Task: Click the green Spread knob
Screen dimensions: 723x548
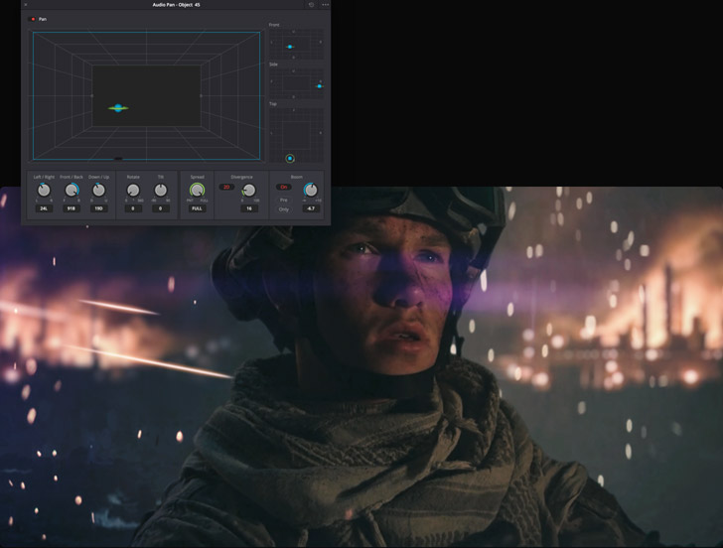Action: click(x=197, y=190)
